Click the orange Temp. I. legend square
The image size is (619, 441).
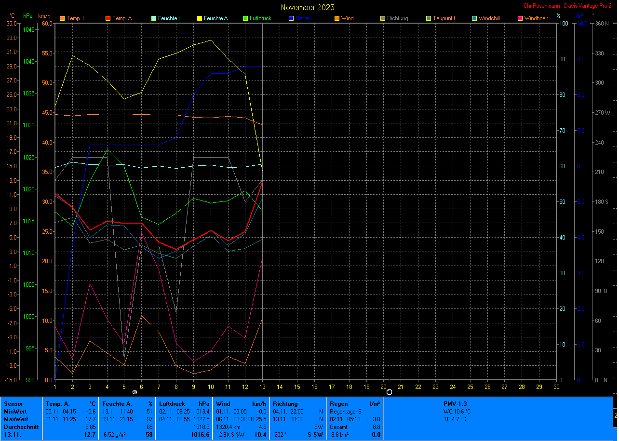62,18
